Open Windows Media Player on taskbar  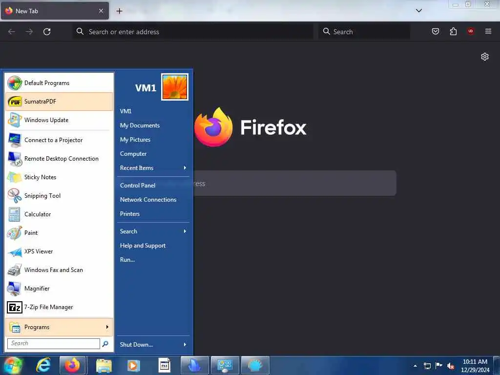pos(134,365)
